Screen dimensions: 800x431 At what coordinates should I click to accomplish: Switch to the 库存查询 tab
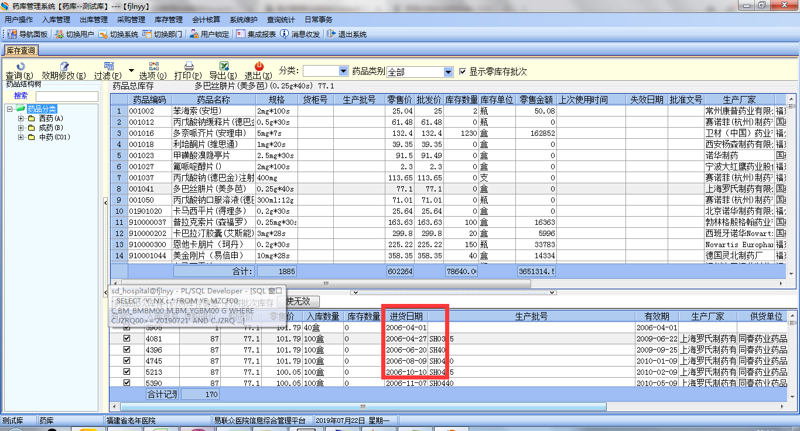pos(21,51)
